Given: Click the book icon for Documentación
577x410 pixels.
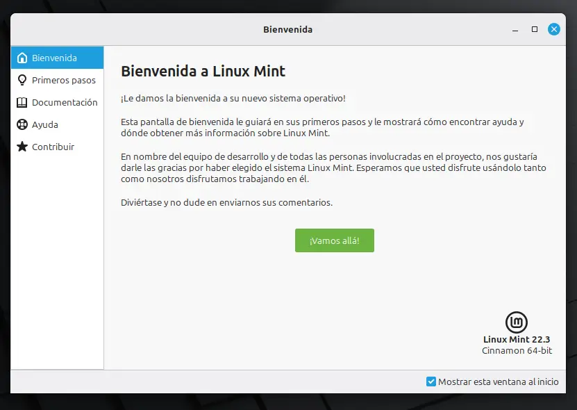Looking at the screenshot, I should tap(22, 102).
